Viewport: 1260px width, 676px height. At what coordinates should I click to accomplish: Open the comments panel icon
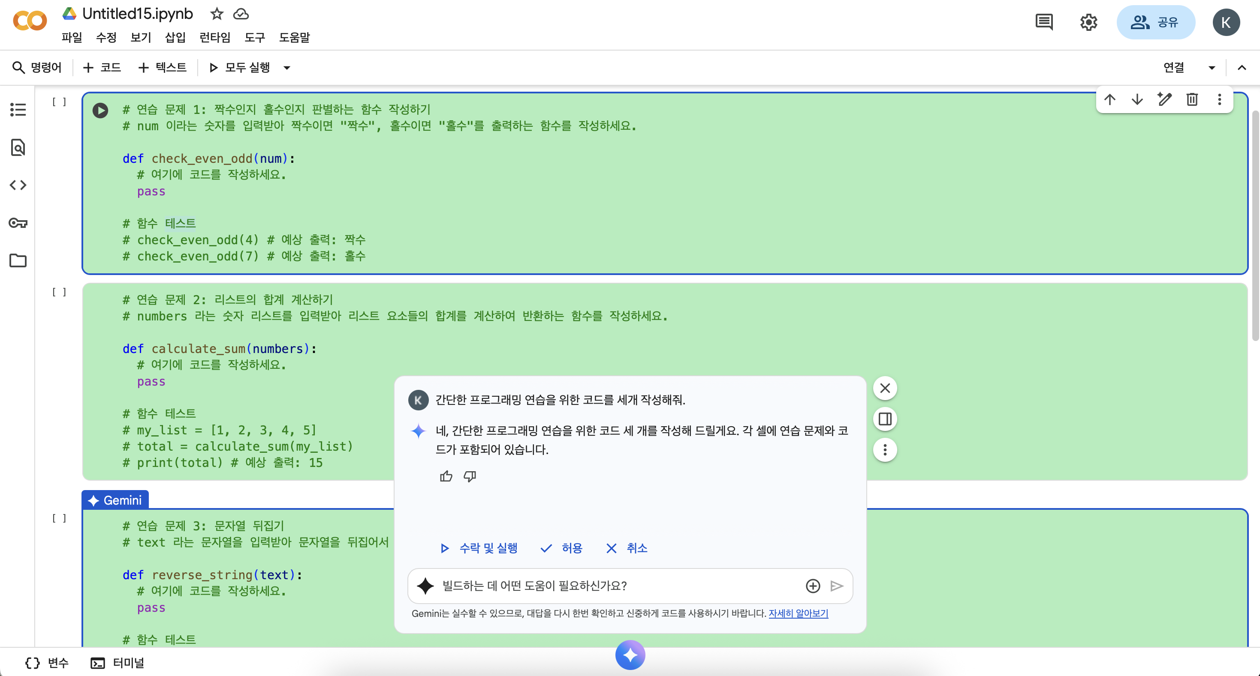click(x=1044, y=22)
